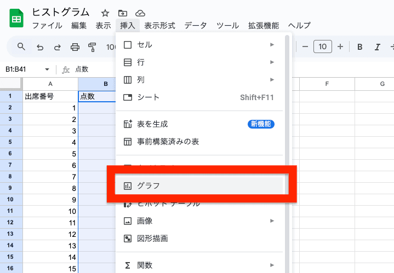Toggle italic formatting button

click(x=377, y=47)
